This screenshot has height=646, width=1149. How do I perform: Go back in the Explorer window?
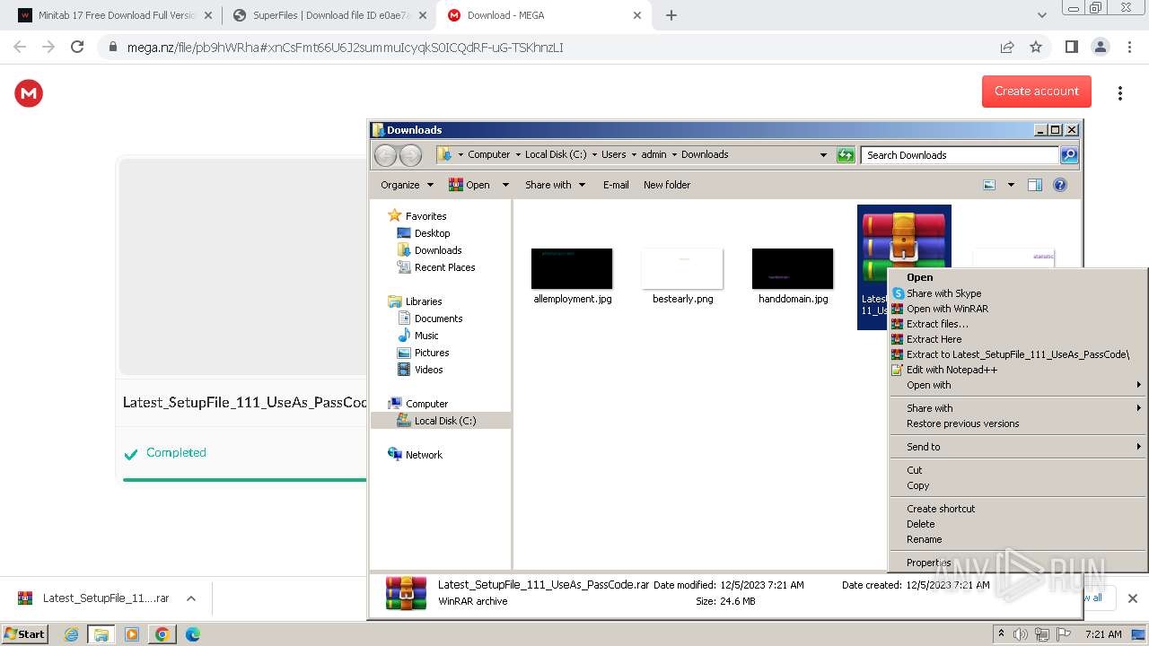click(x=385, y=155)
